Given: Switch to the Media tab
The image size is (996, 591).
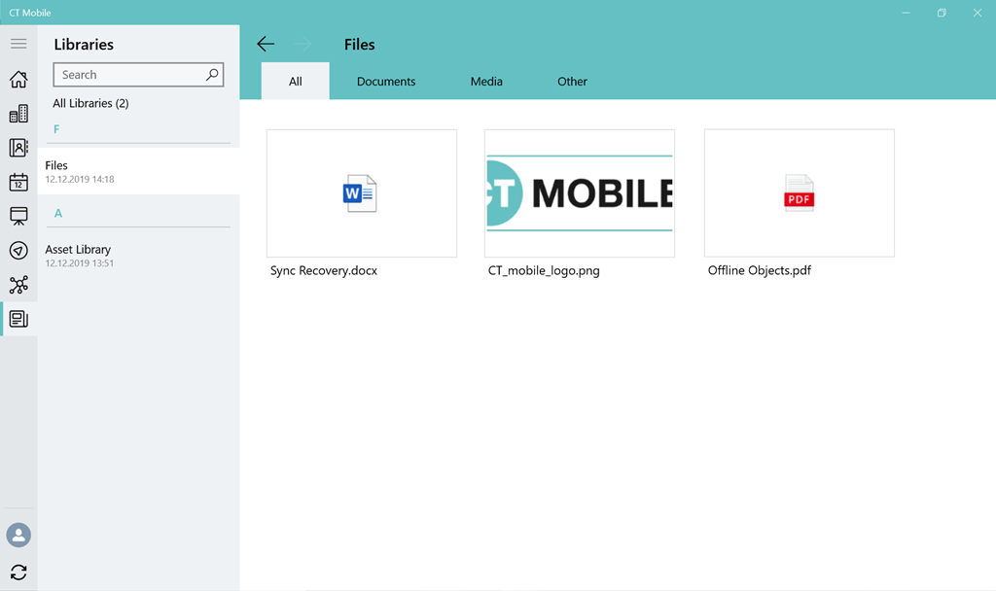Looking at the screenshot, I should pyautogui.click(x=486, y=82).
